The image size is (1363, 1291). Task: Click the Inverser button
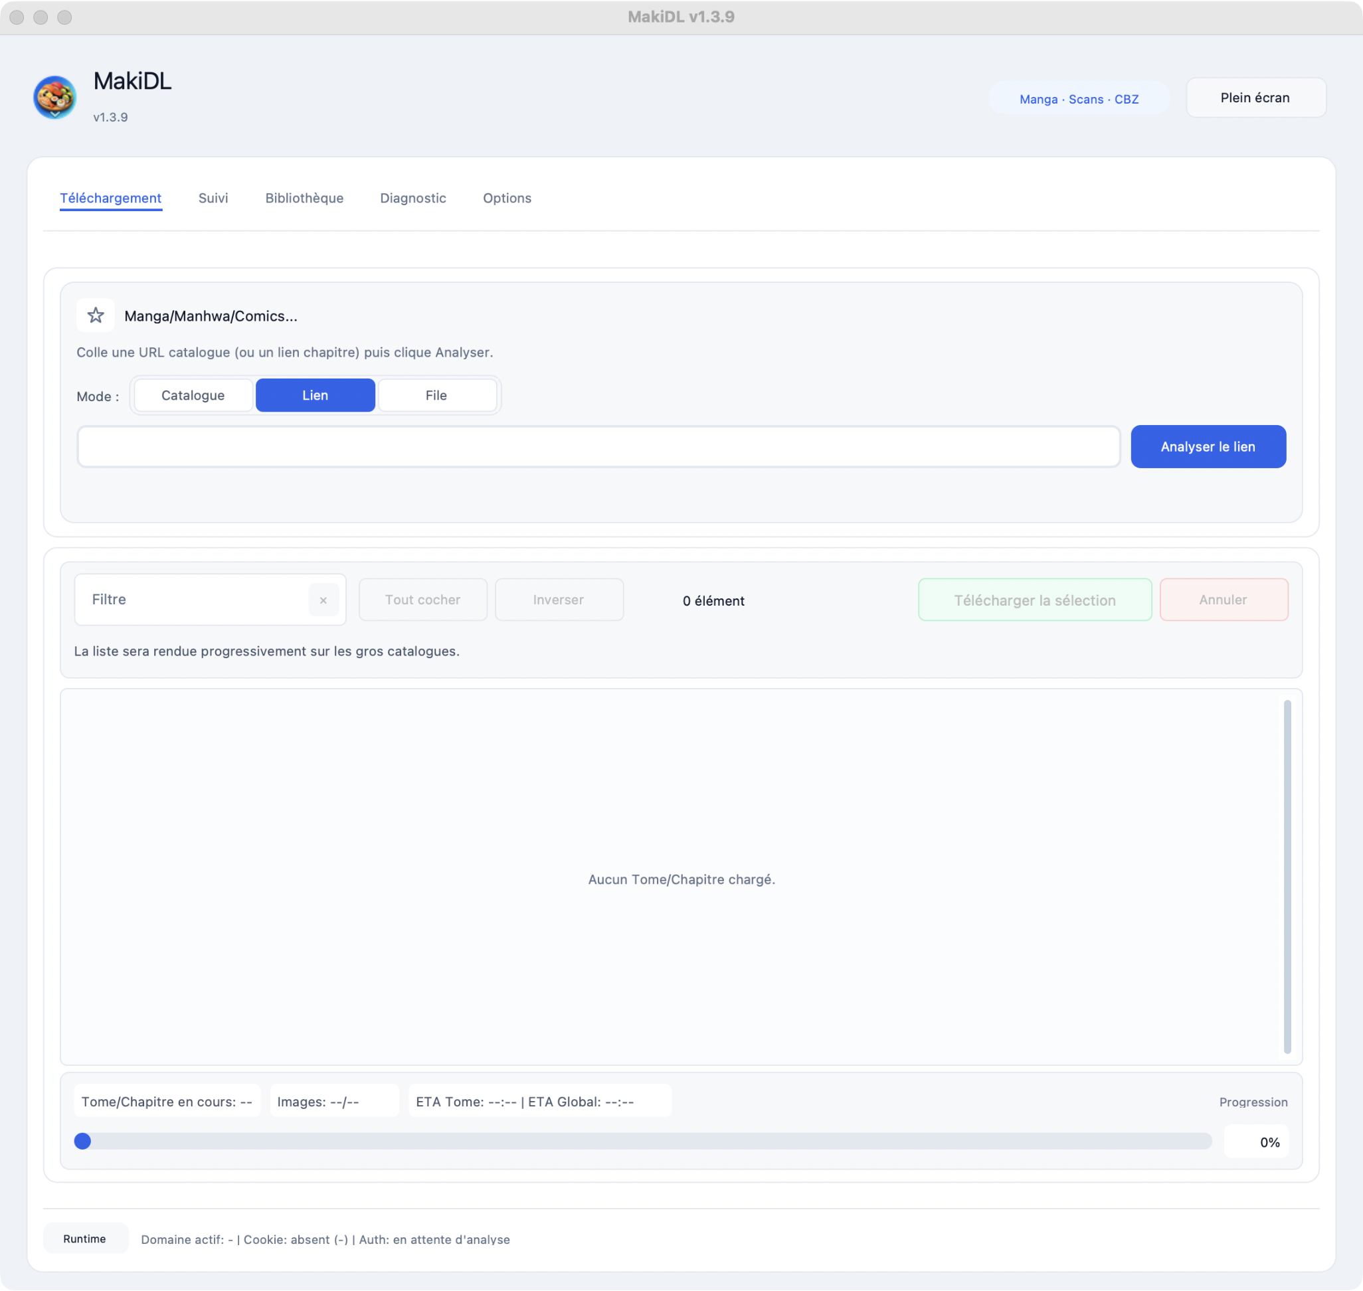pos(558,600)
